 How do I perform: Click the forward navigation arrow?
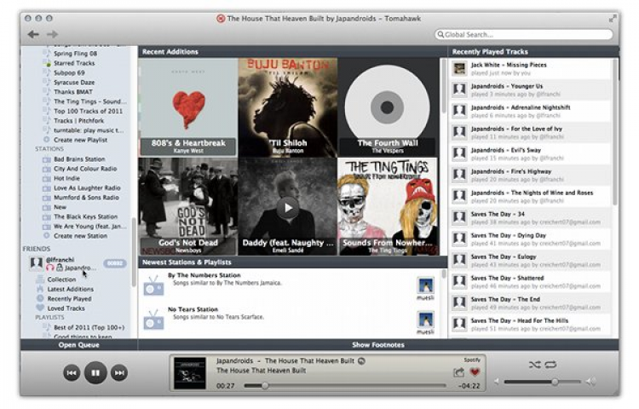click(x=52, y=35)
